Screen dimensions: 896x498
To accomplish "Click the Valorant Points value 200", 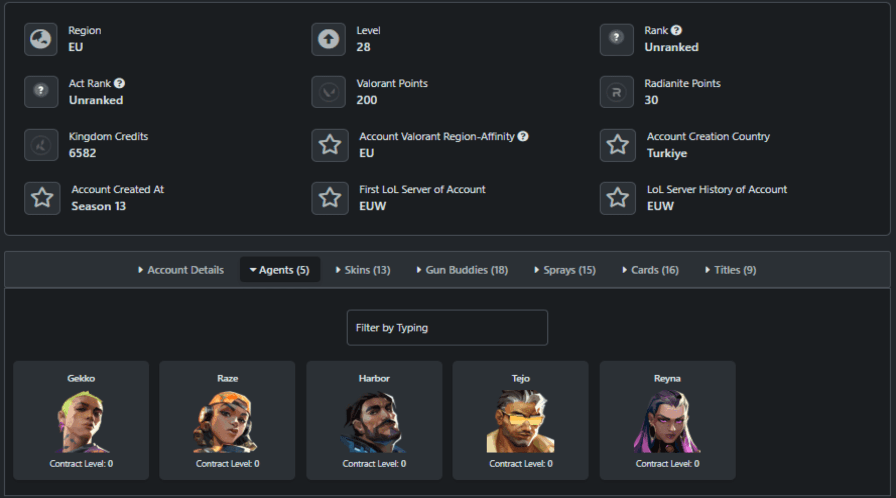I will [367, 100].
